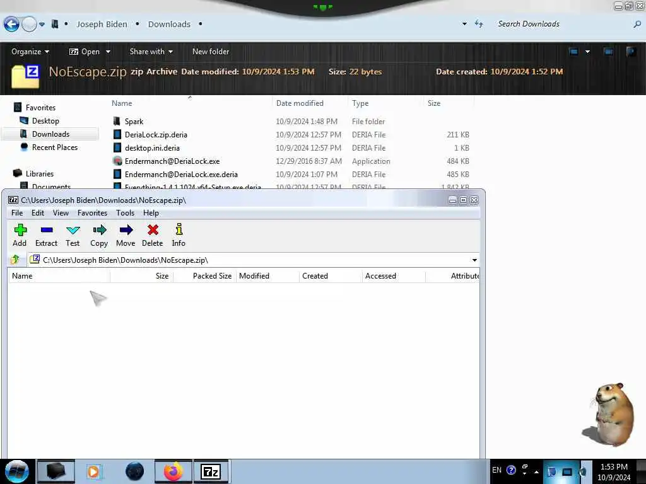Sort 7-Zip list by Name column
646x484 pixels.
(59, 276)
